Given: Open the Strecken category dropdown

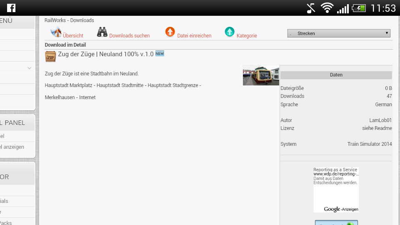Looking at the screenshot, I should point(339,33).
